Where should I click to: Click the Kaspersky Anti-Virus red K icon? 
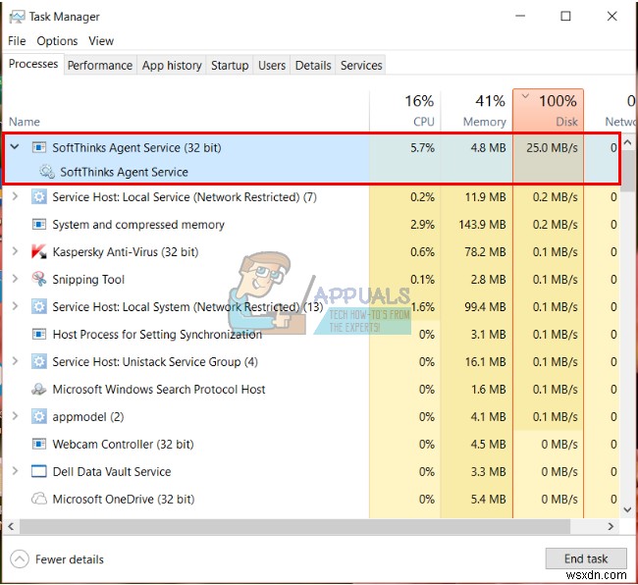click(x=39, y=252)
